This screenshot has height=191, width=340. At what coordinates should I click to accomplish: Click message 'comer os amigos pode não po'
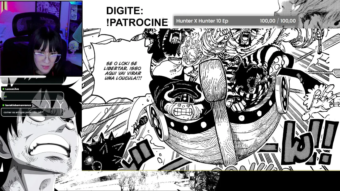[22, 112]
